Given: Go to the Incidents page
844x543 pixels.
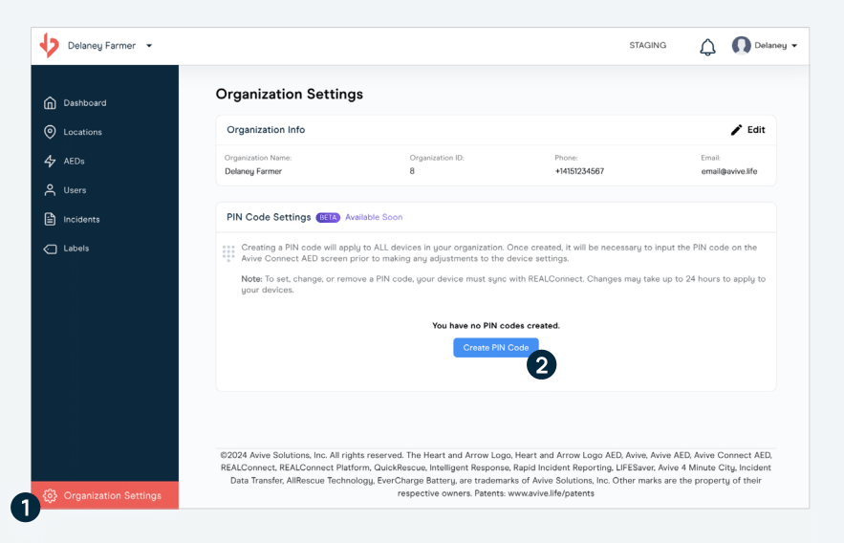Looking at the screenshot, I should click(x=81, y=220).
